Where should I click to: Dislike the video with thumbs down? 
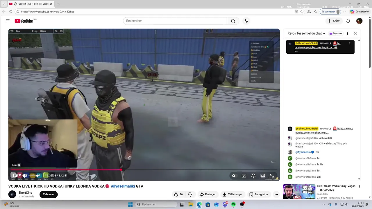190,194
